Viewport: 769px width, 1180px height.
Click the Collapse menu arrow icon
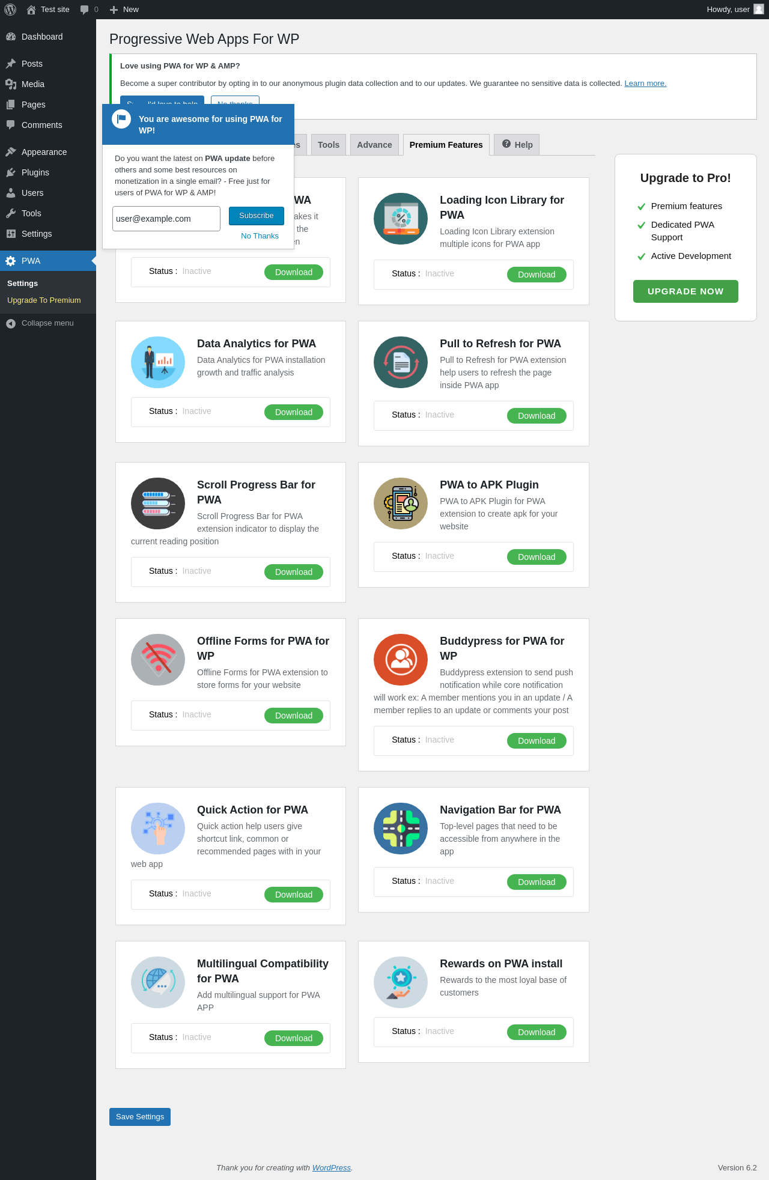pos(11,323)
